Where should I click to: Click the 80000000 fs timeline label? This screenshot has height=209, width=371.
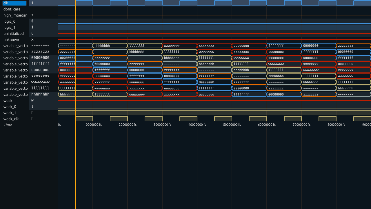coord(336,125)
